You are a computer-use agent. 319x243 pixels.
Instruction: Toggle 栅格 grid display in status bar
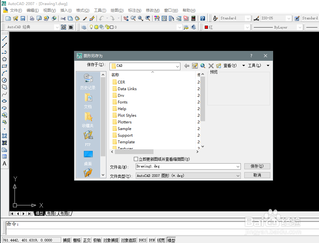pos(77,240)
